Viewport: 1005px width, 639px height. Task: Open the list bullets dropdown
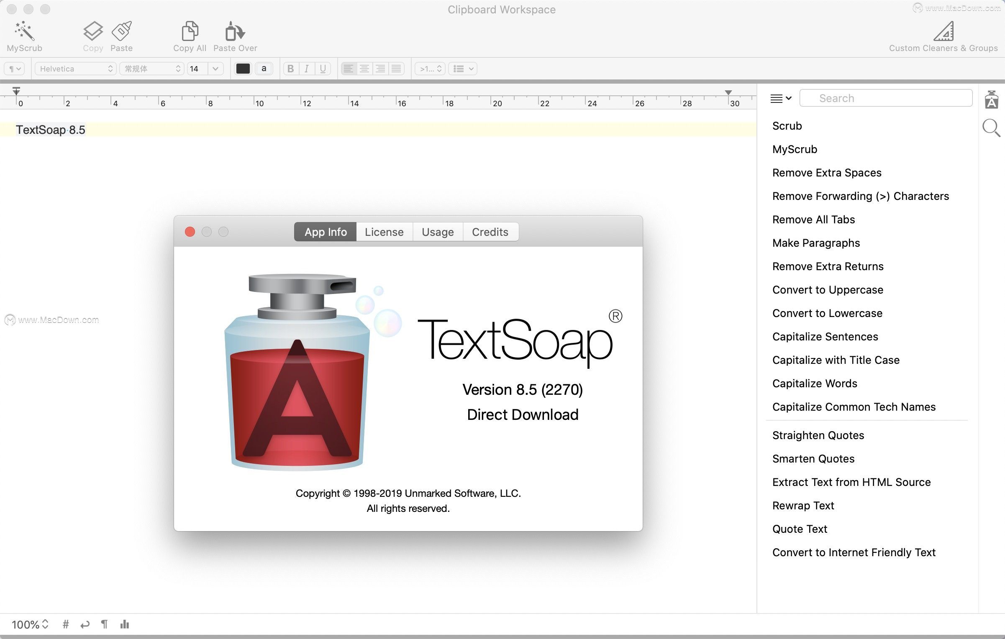tap(463, 69)
